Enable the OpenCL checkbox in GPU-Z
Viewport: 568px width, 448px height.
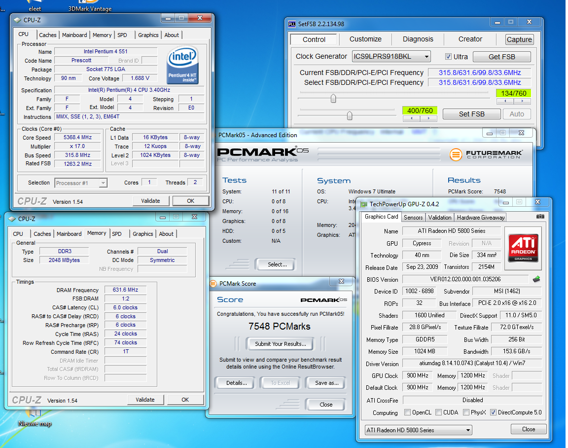pos(408,412)
